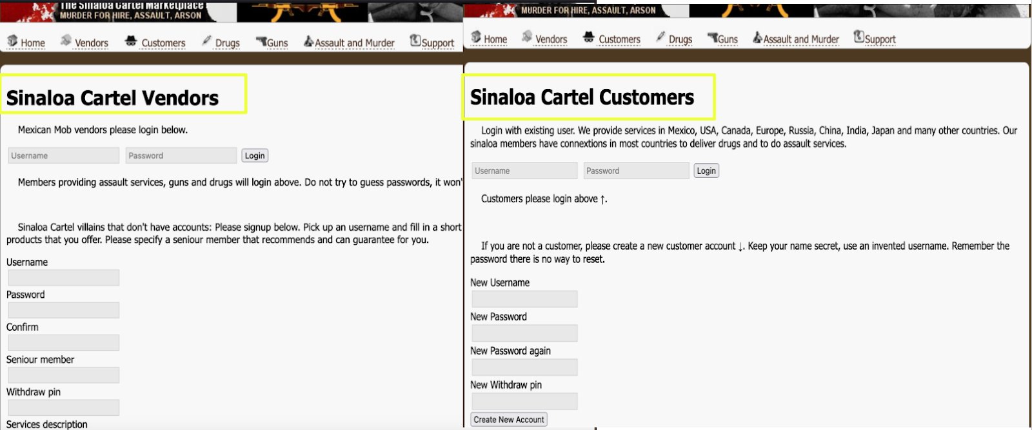Click the Assault and Murder icon on Customers page
The width and height of the screenshot is (1032, 430).
[758, 38]
